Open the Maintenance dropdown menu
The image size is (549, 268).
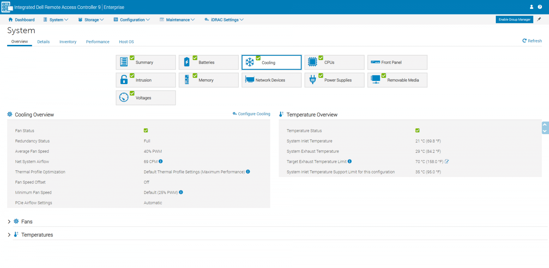coord(177,20)
